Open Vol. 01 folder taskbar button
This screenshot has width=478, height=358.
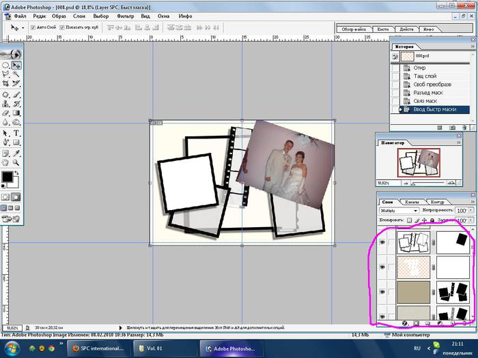(x=165, y=348)
